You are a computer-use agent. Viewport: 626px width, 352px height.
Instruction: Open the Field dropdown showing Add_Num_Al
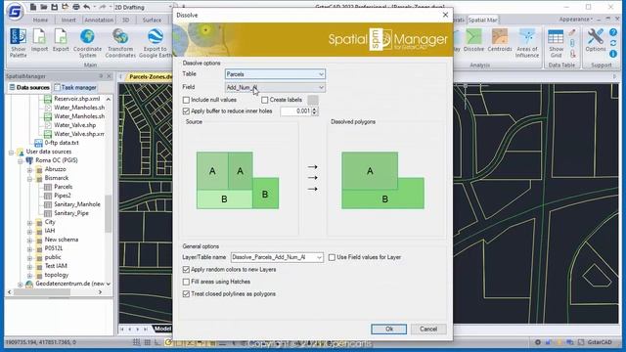coord(275,87)
